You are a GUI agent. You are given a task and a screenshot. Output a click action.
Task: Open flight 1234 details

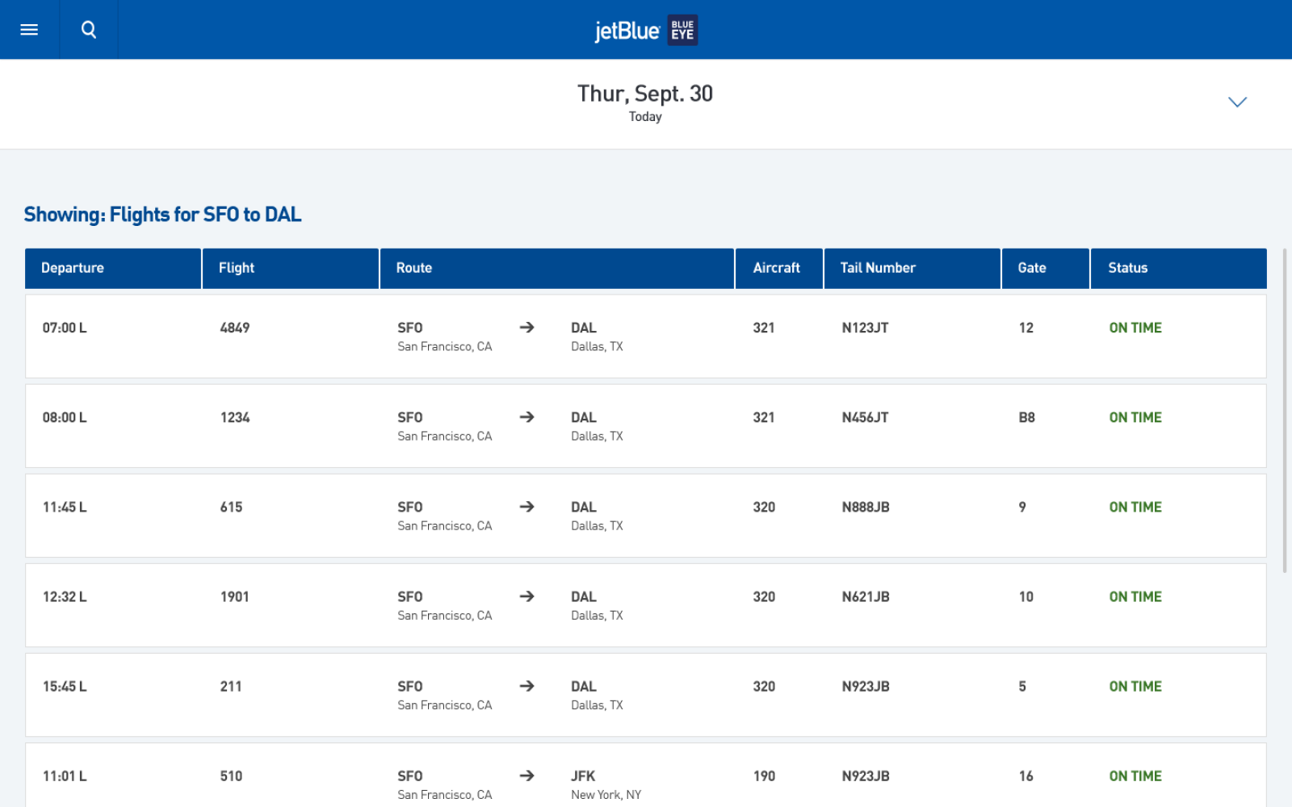pyautogui.click(x=235, y=418)
